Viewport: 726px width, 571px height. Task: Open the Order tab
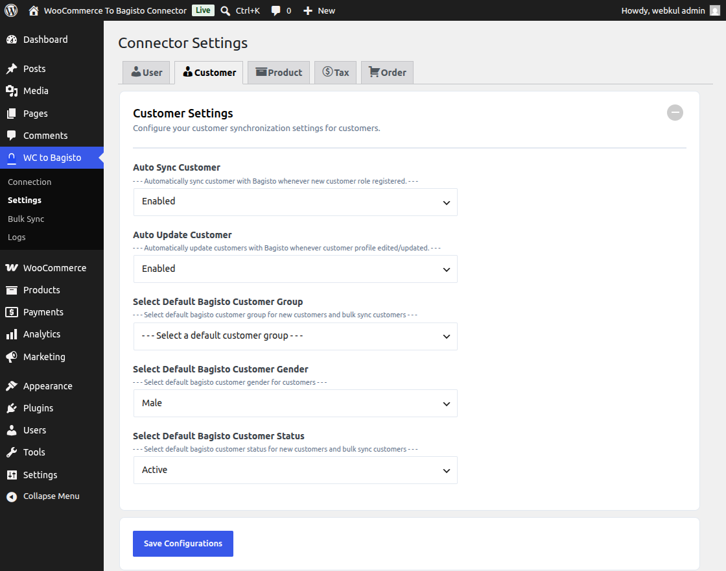point(387,73)
